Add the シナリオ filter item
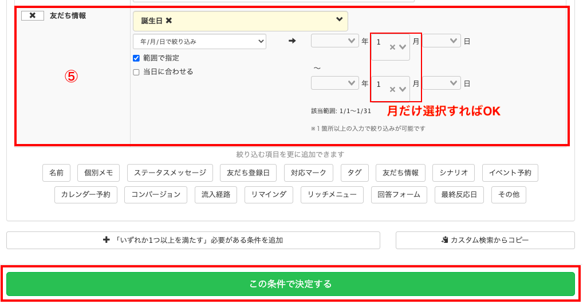Image resolution: width=587 pixels, height=304 pixels. coord(454,173)
